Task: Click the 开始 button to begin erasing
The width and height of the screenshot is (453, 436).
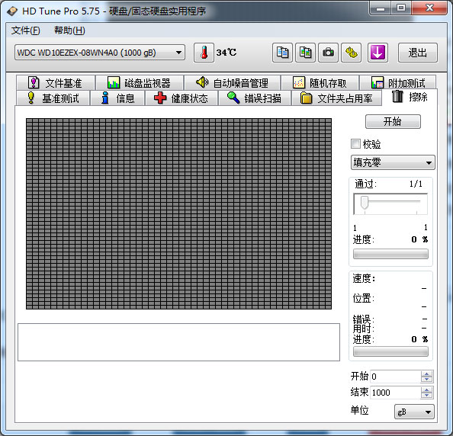Action: [393, 121]
